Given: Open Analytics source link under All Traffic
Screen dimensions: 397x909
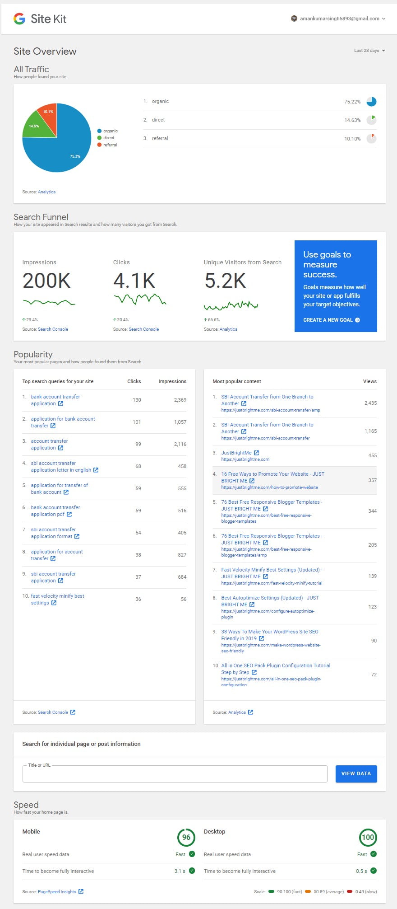Looking at the screenshot, I should (46, 192).
